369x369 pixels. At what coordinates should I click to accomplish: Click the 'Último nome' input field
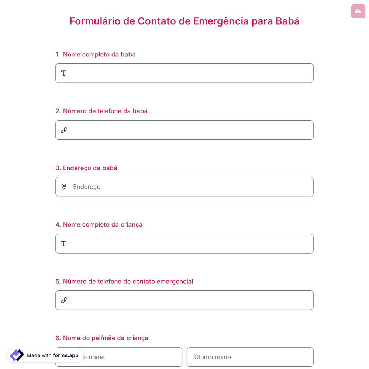[x=250, y=357]
